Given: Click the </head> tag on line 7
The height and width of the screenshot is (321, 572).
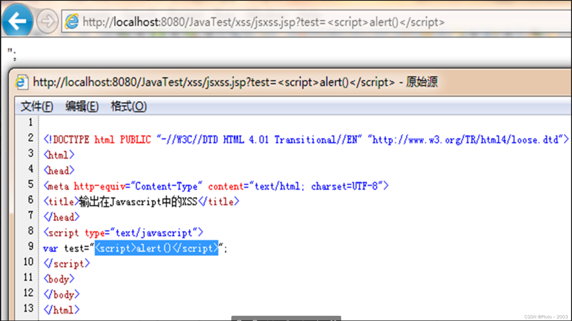Looking at the screenshot, I should pos(62,217).
